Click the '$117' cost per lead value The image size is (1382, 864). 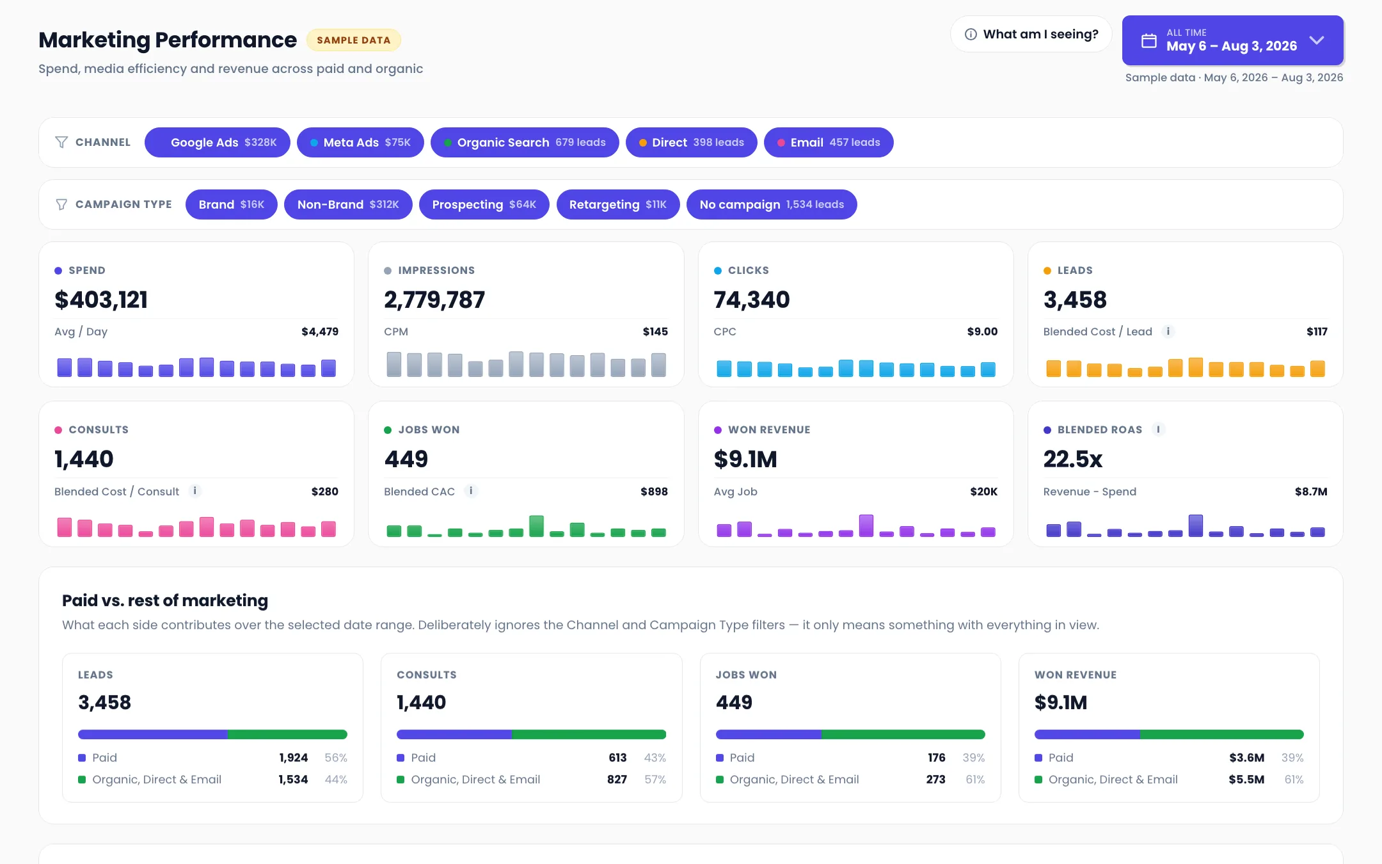[x=1317, y=332]
